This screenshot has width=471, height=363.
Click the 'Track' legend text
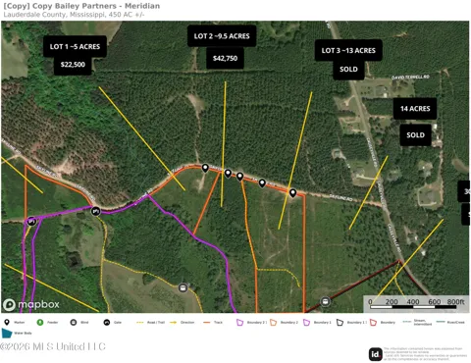[x=218, y=323]
